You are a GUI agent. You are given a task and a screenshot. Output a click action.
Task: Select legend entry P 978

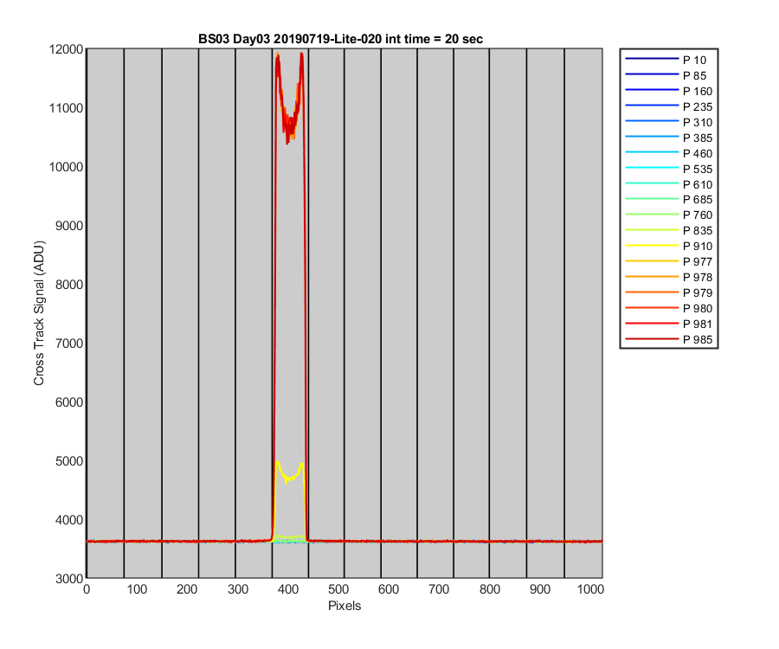point(669,277)
